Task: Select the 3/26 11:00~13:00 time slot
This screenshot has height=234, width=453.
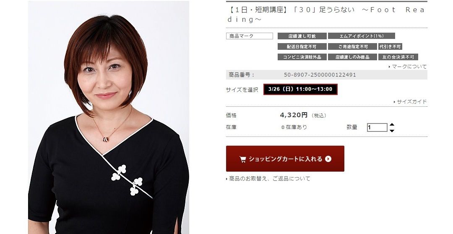Action: pyautogui.click(x=300, y=89)
